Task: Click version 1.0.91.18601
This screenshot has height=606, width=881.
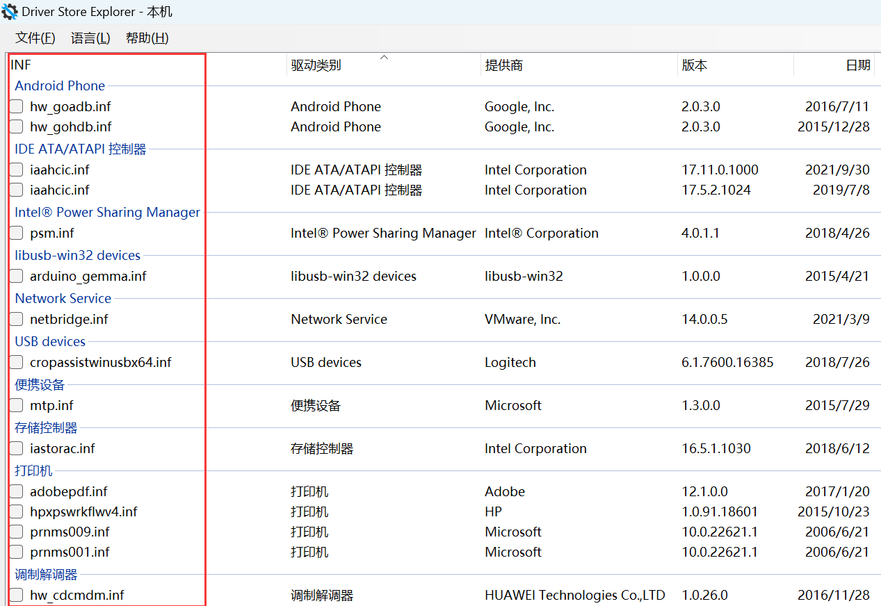Action: point(720,512)
